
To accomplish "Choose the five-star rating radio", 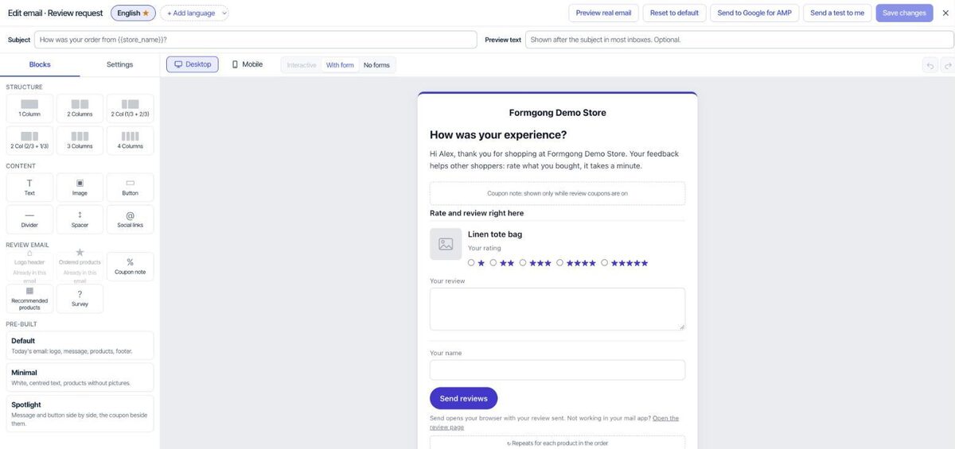I will click(x=604, y=262).
